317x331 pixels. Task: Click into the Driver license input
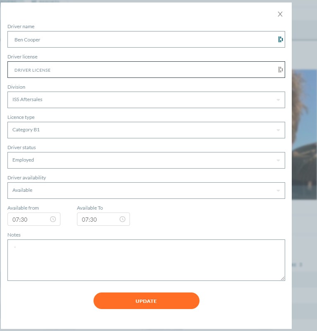146,70
